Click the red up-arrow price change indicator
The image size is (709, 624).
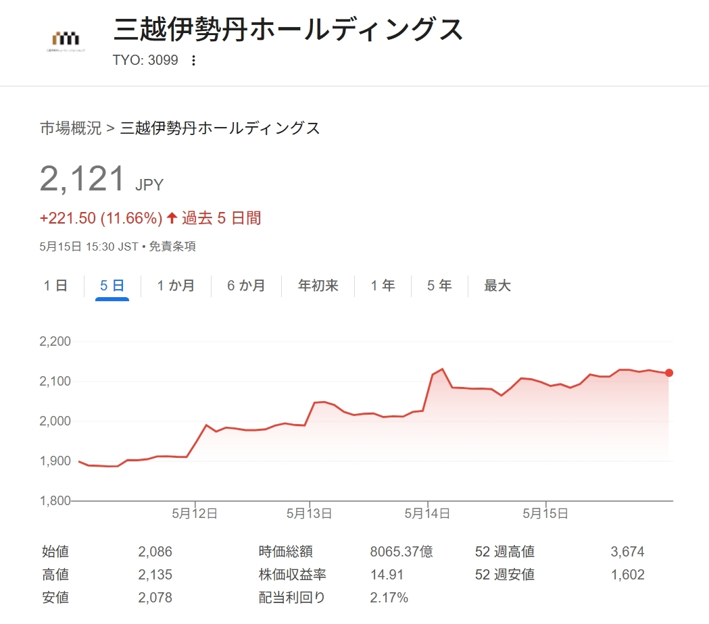pyautogui.click(x=172, y=218)
